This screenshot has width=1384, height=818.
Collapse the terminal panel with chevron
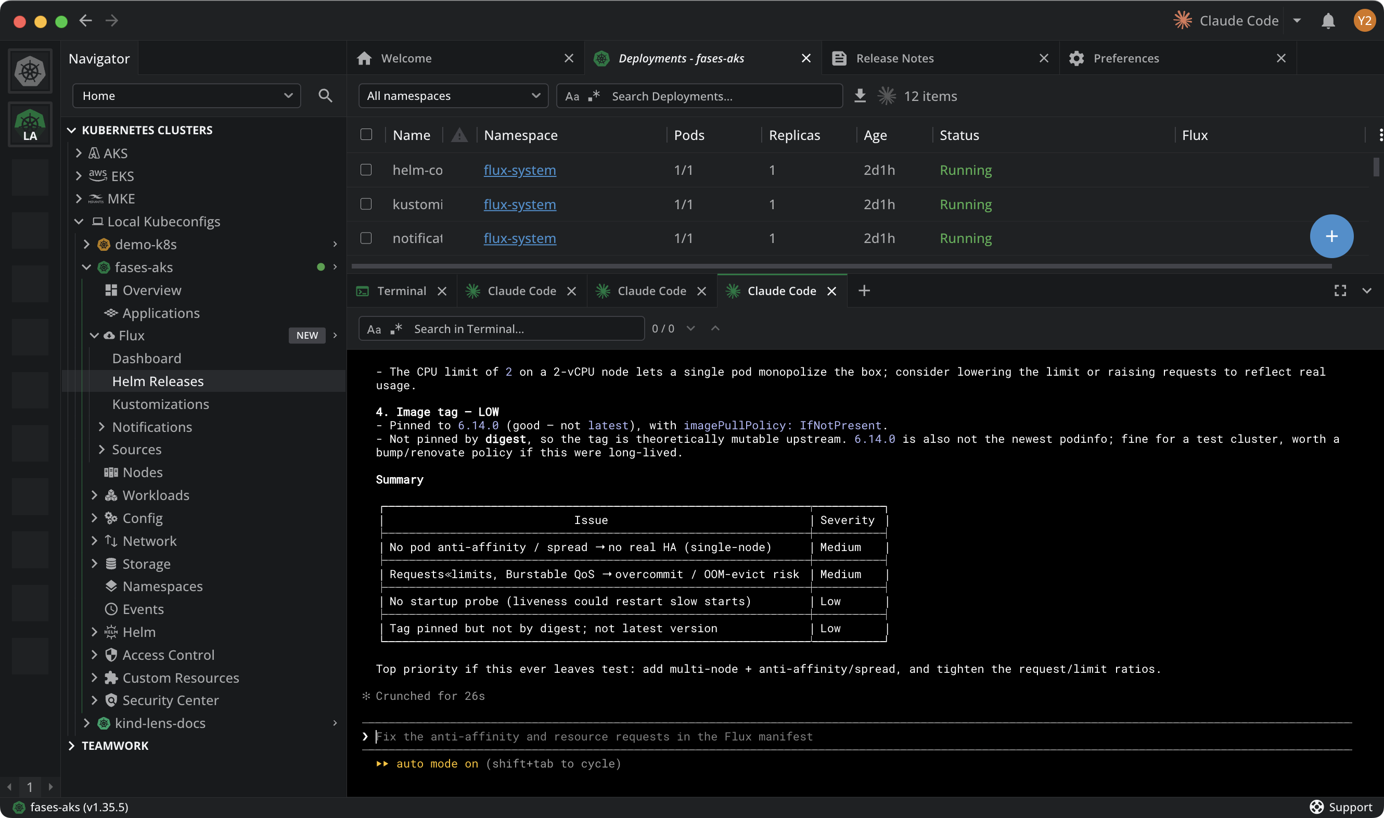1366,290
